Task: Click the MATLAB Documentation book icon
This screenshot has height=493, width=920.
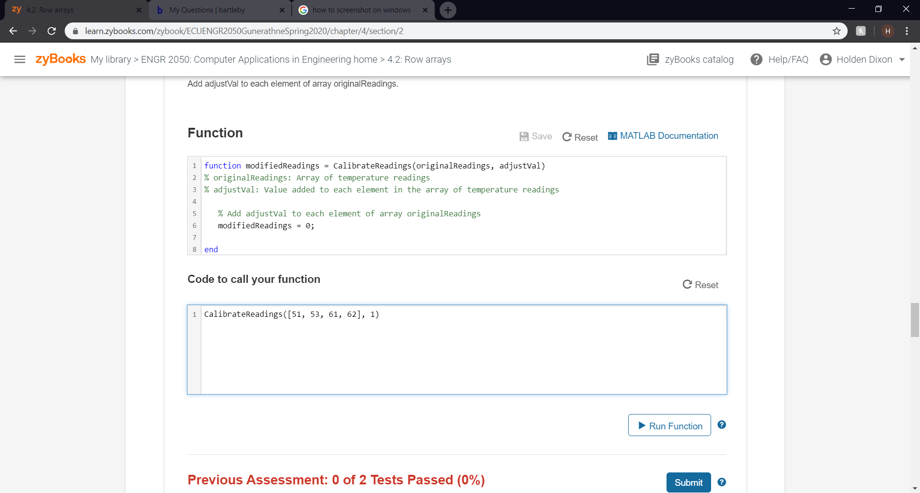Action: (x=612, y=136)
